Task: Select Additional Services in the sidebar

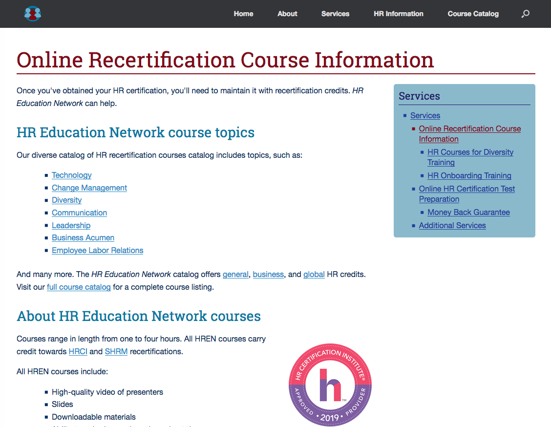Action: coord(452,225)
